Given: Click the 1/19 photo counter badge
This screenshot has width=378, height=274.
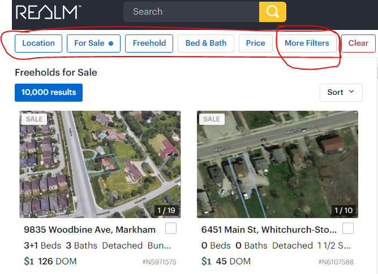Looking at the screenshot, I should point(166,210).
